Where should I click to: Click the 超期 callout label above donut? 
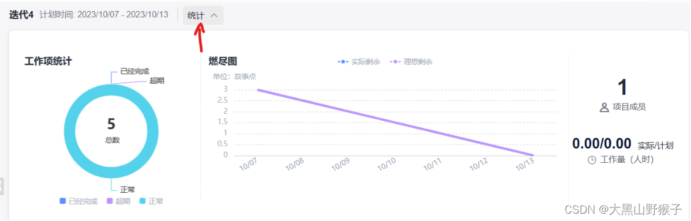point(157,80)
